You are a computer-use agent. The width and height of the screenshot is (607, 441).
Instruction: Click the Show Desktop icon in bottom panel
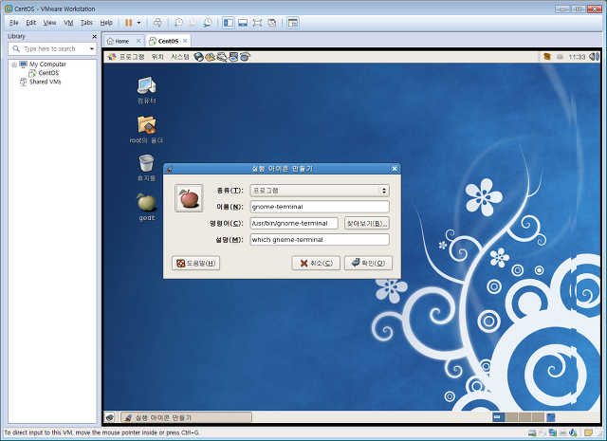click(110, 417)
